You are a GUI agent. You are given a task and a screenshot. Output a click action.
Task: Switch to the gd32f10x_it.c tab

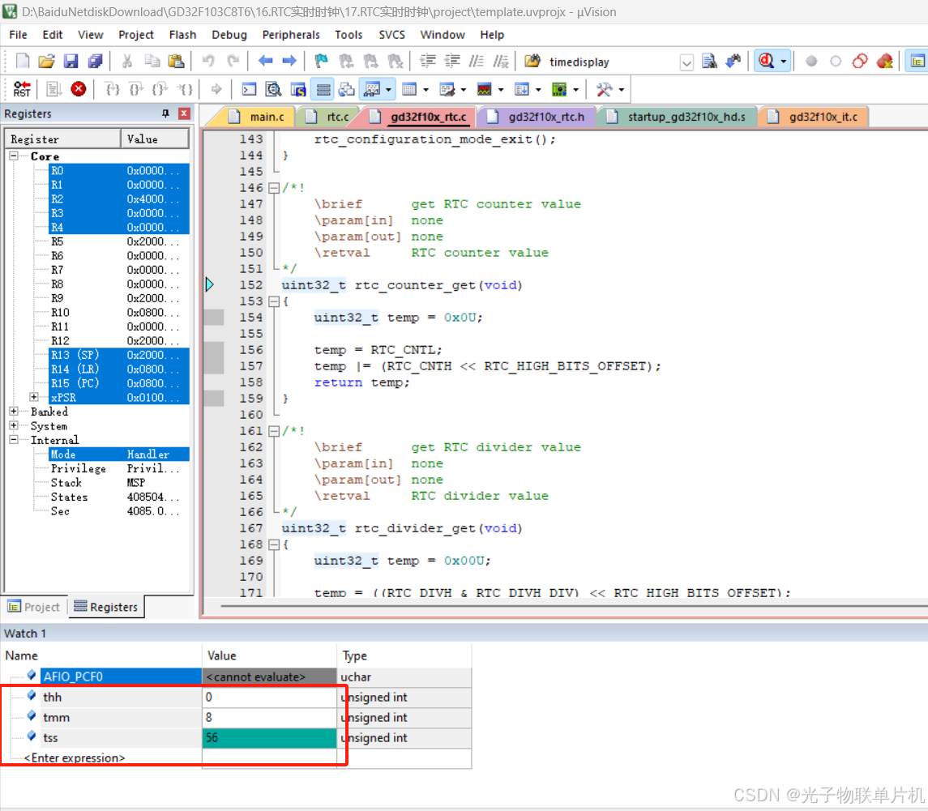[x=815, y=117]
